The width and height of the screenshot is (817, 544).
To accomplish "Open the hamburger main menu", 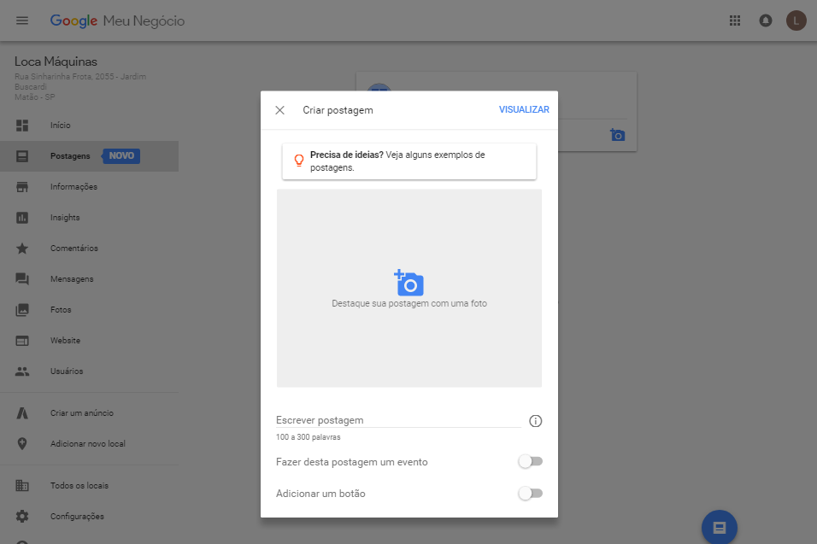I will point(22,20).
